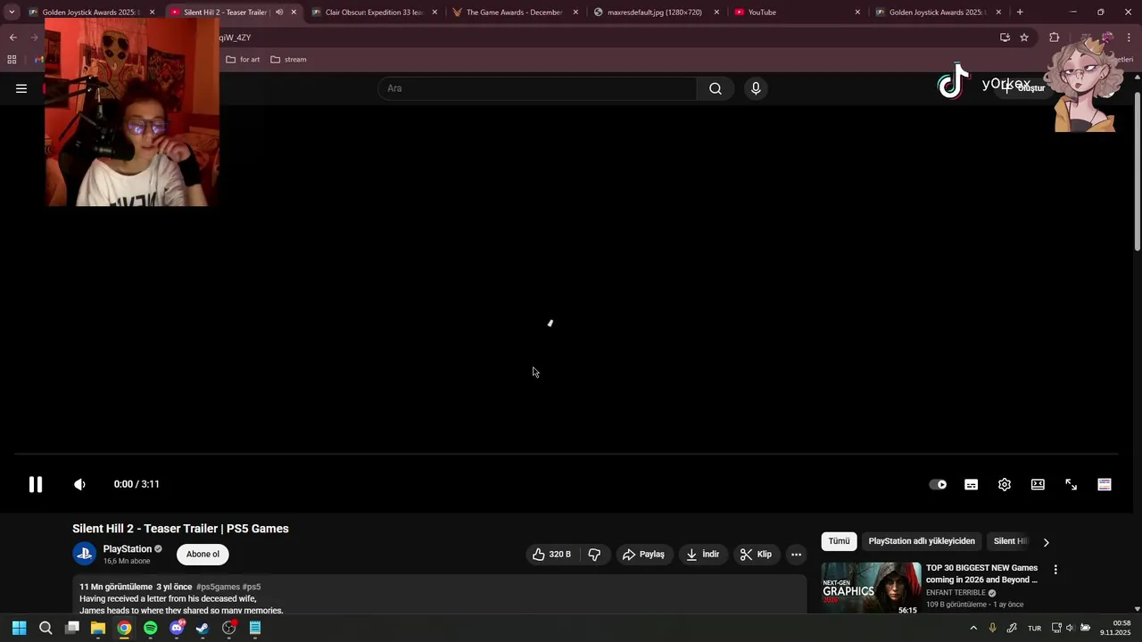The height and width of the screenshot is (642, 1142).
Task: Open the browser extensions puzzle icon
Action: click(1055, 37)
